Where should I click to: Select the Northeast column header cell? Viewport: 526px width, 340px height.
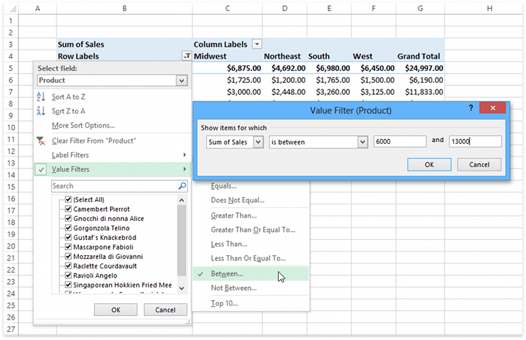[285, 56]
